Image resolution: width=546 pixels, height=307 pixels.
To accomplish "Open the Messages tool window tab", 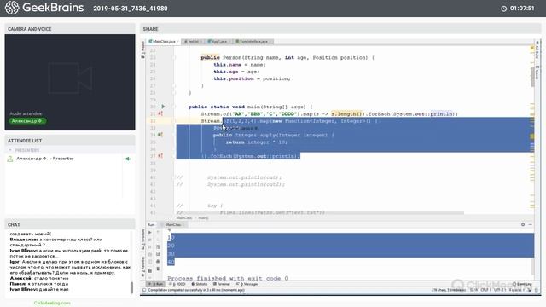I will click(x=247, y=284).
